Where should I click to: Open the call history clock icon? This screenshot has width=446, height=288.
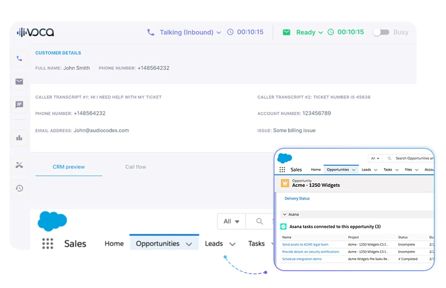click(x=19, y=188)
